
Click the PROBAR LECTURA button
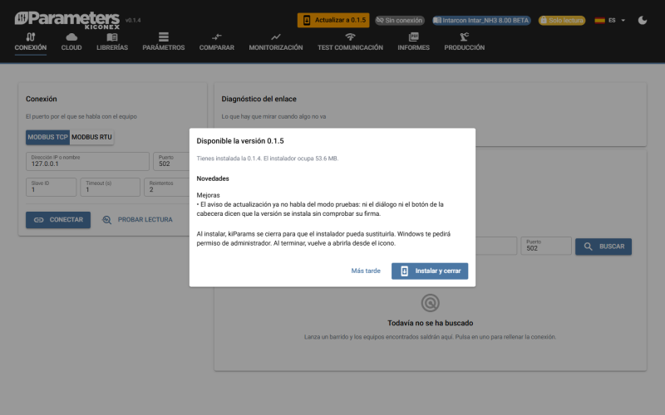click(x=137, y=220)
